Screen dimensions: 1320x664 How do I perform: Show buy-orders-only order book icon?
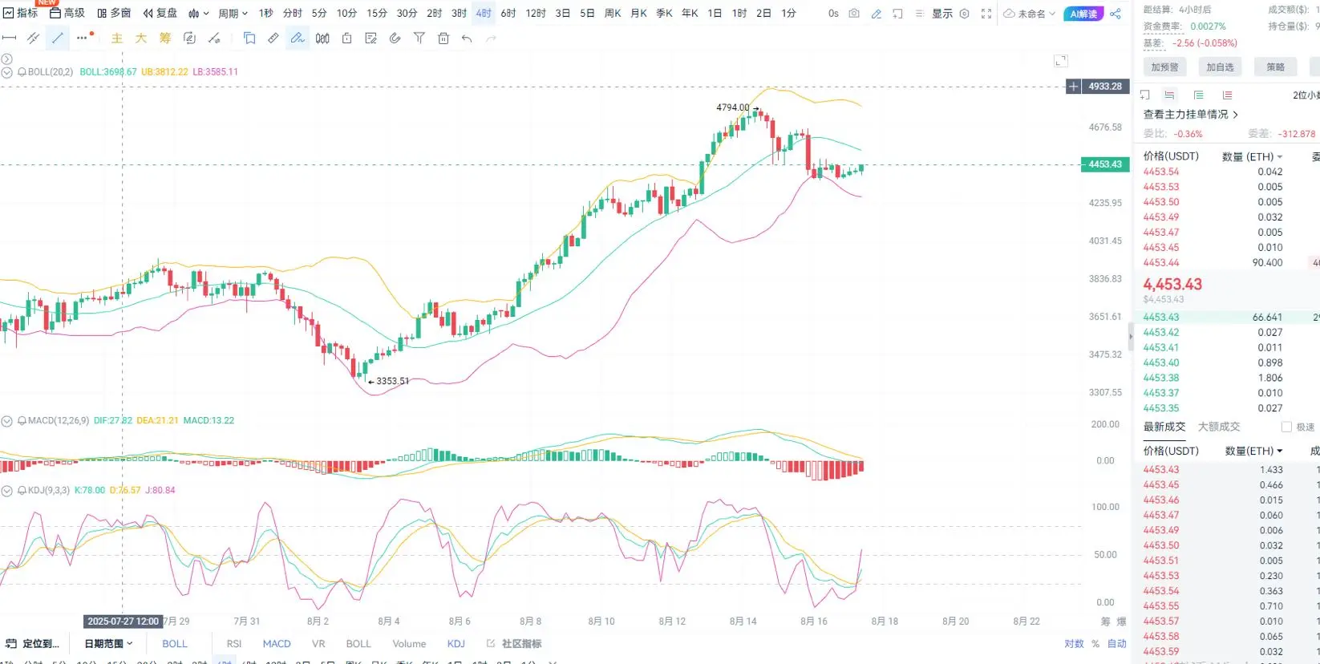(x=1198, y=95)
